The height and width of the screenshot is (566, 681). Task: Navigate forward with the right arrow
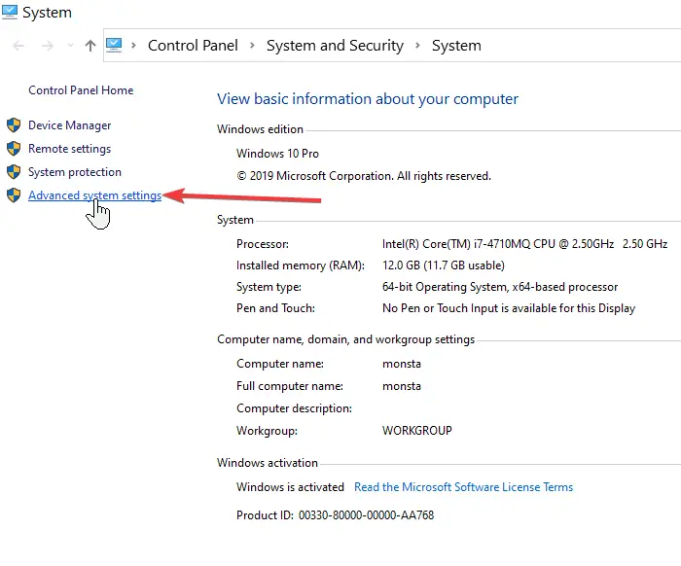48,45
